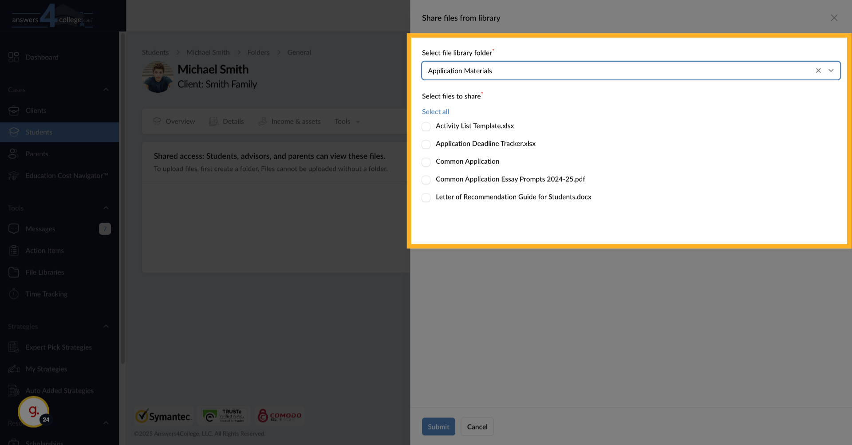
Task: Open the Tools dropdown tab
Action: 347,121
